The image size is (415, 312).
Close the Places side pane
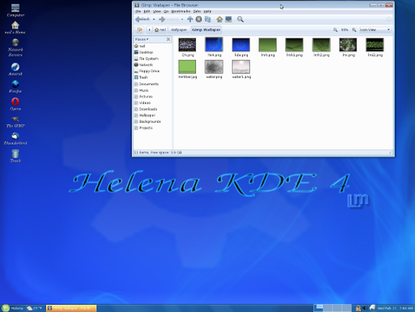[169, 39]
